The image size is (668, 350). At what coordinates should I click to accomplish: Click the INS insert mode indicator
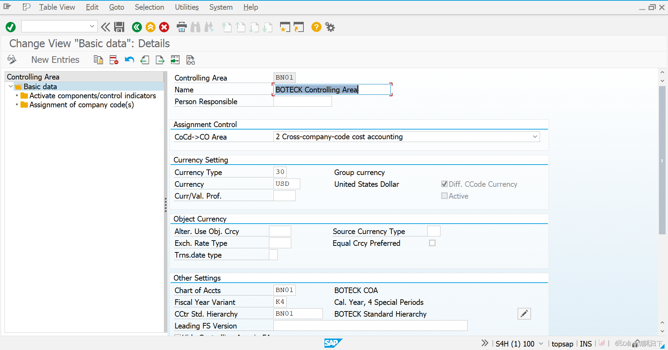[x=586, y=344]
